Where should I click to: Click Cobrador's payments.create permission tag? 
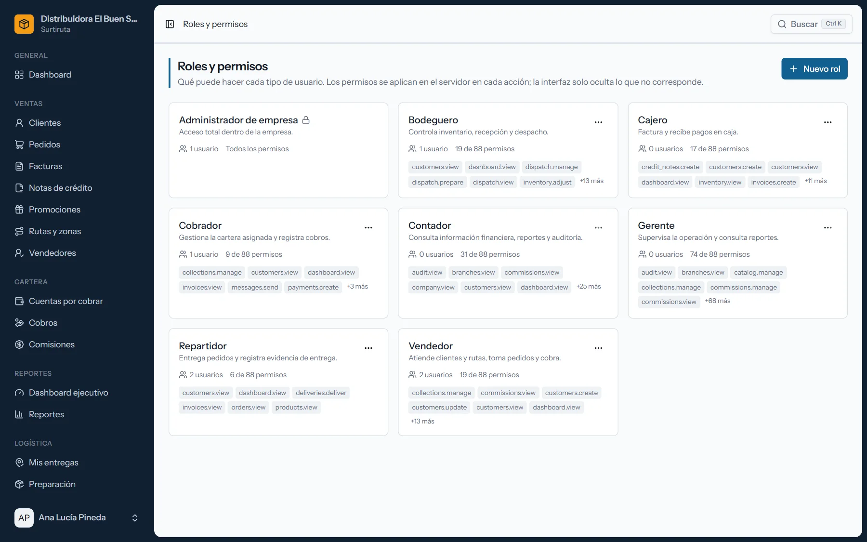[313, 287]
